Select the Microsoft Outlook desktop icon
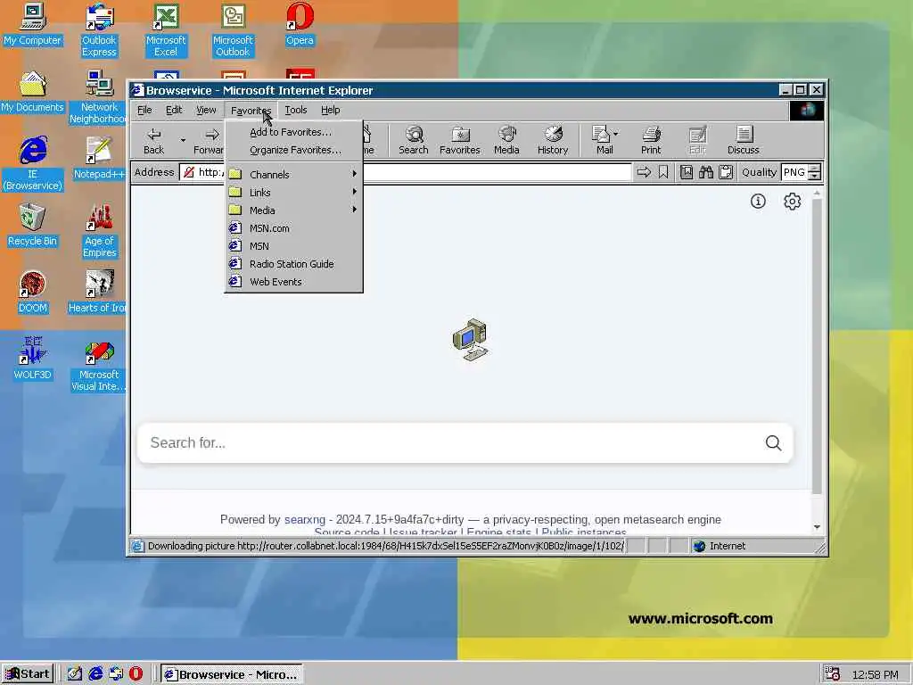The image size is (913, 685). 233,30
